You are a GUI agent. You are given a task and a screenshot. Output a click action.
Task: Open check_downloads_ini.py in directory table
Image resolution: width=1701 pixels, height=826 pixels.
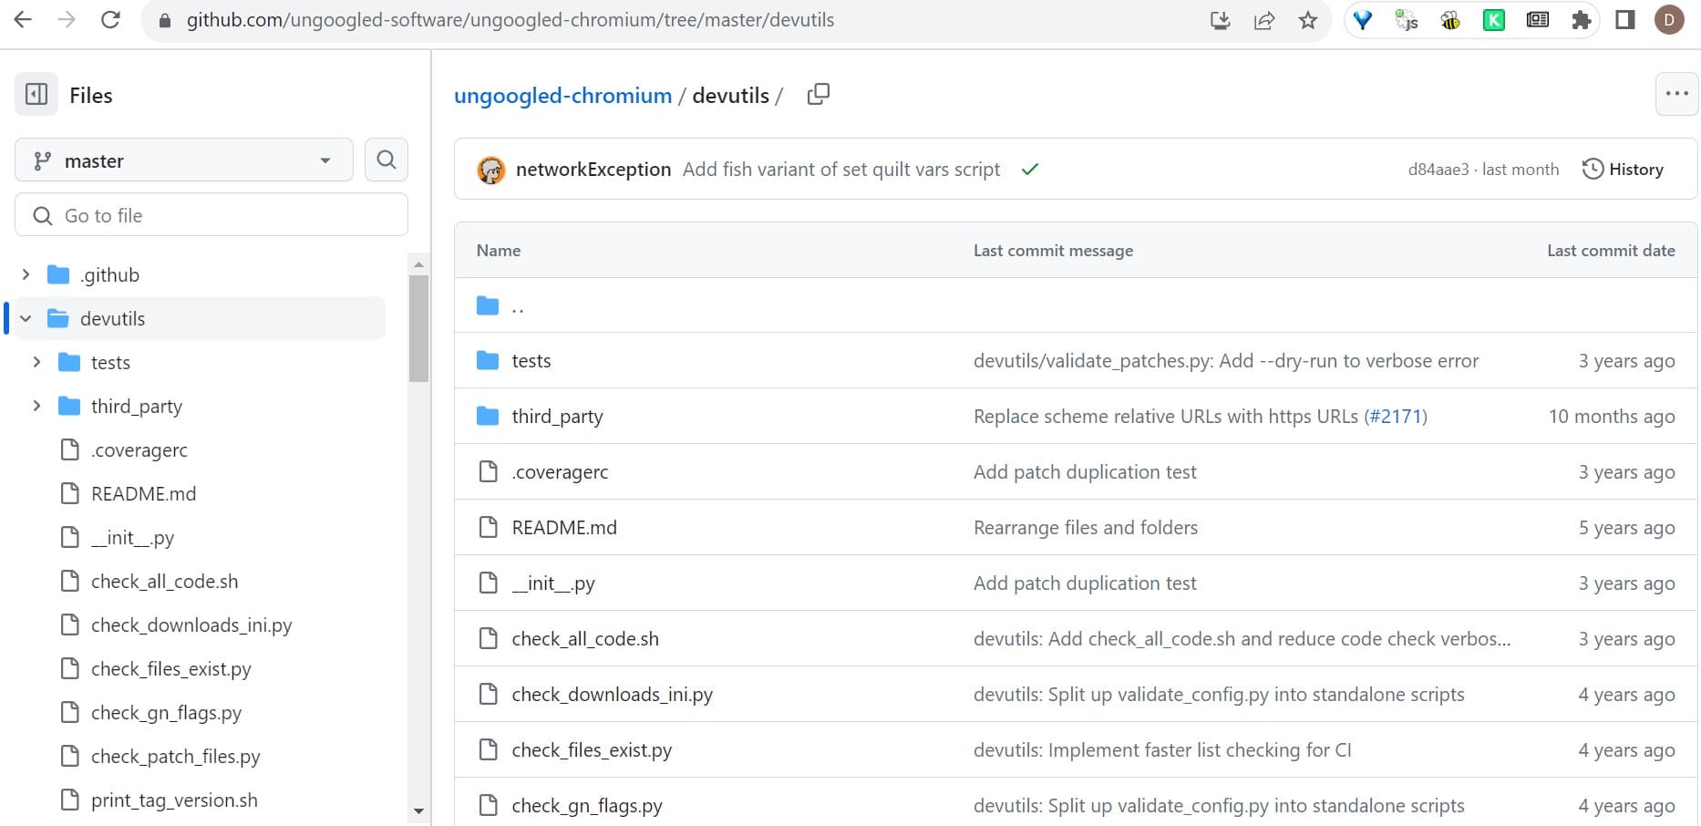[x=613, y=695]
